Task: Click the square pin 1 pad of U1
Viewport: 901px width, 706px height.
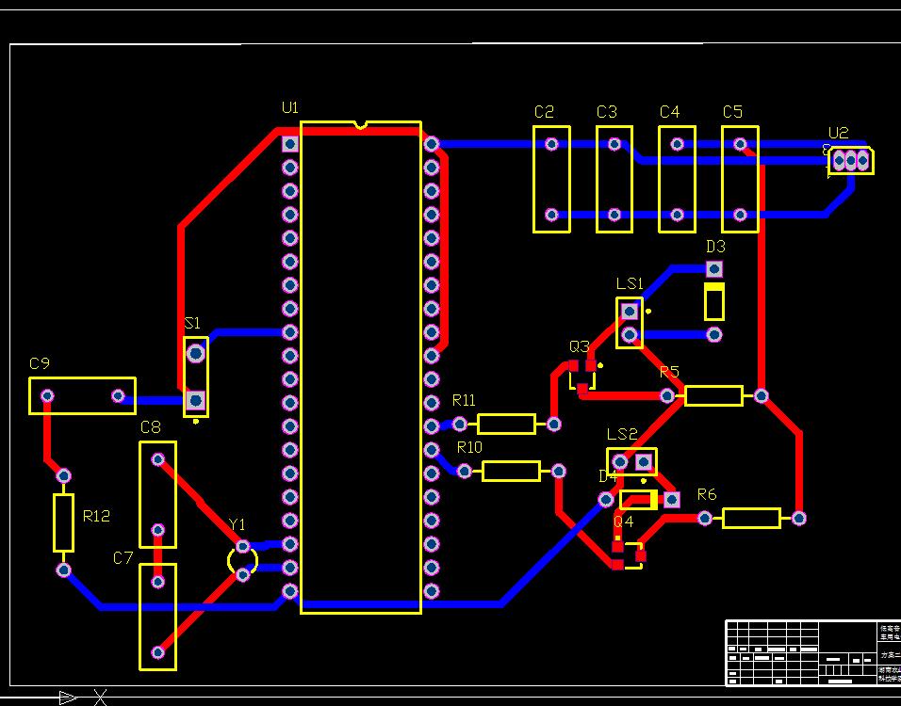Action: (290, 143)
